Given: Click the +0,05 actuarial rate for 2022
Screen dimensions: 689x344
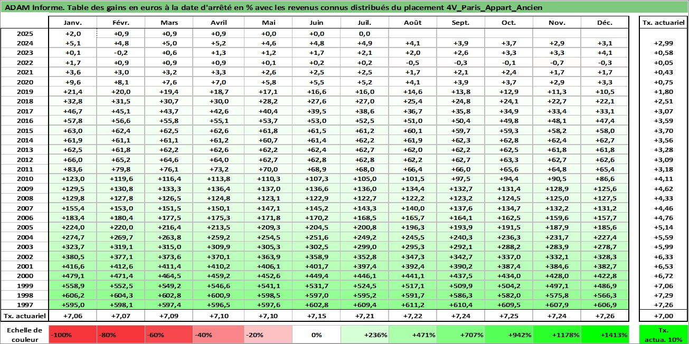Looking at the screenshot, I should tap(664, 63).
